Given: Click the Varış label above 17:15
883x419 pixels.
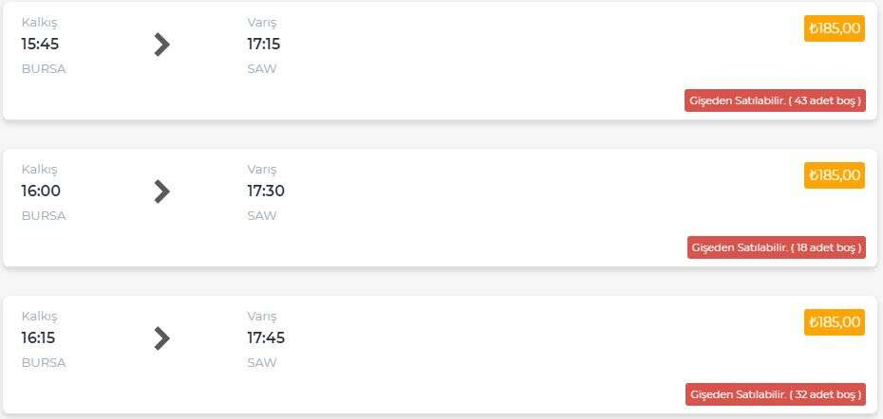Looking at the screenshot, I should click(x=262, y=22).
